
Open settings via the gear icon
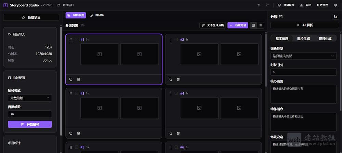click(335, 5)
